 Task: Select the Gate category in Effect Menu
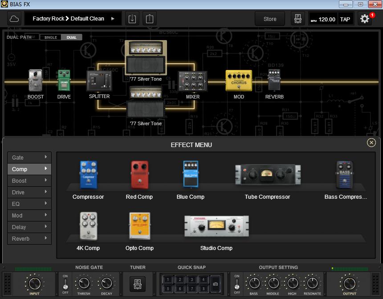[29, 157]
